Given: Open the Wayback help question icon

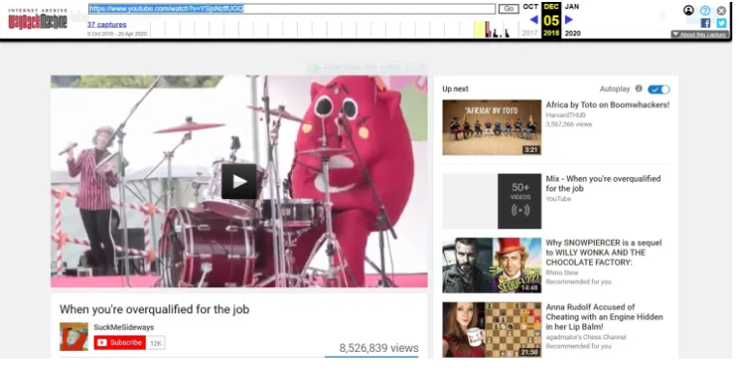Looking at the screenshot, I should [x=705, y=11].
